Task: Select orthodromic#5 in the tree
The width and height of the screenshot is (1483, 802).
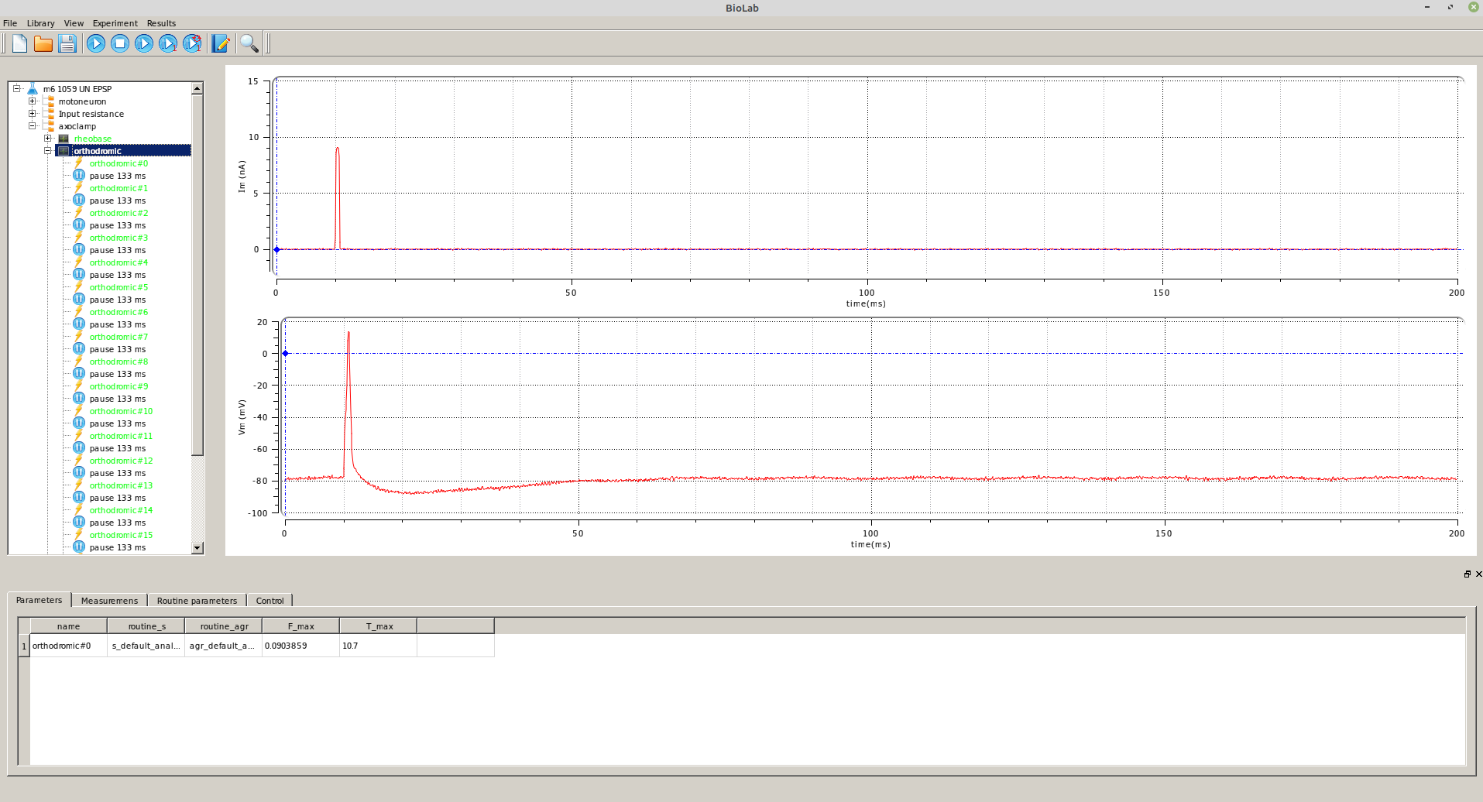Action: (x=118, y=287)
